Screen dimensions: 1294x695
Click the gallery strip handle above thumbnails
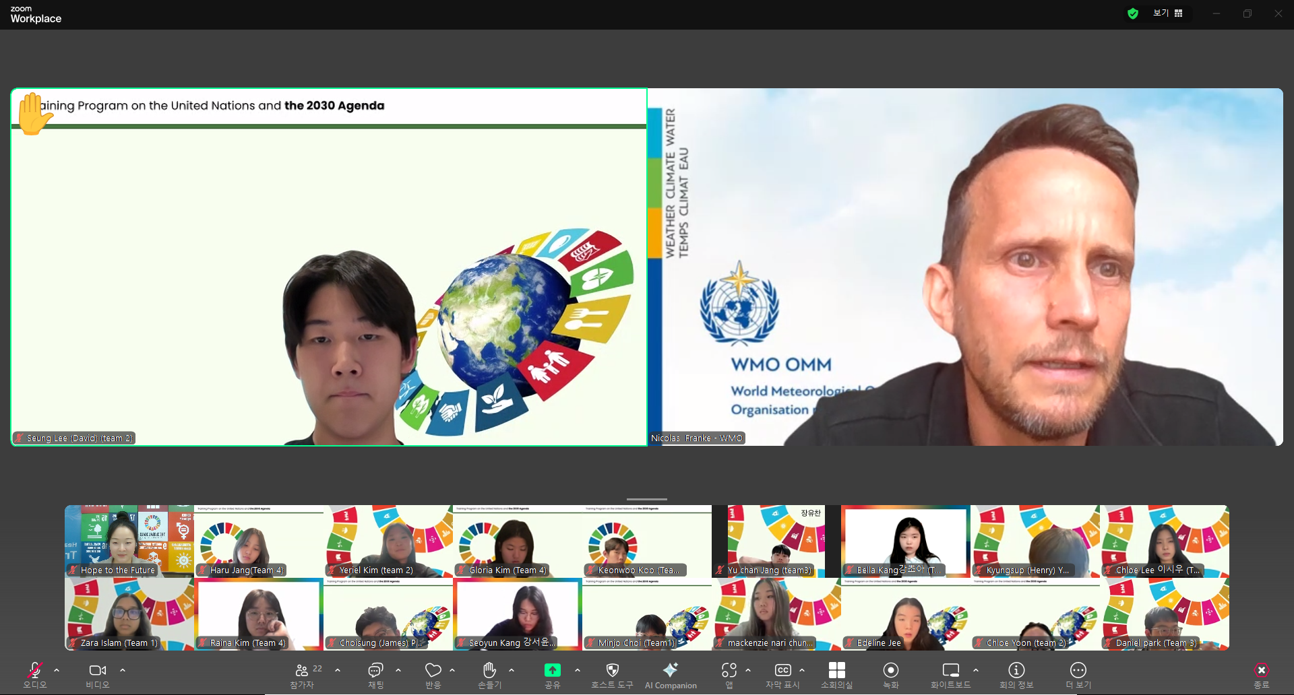click(647, 499)
